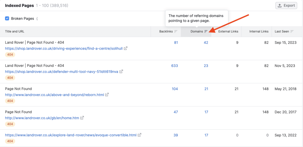This screenshot has height=147, width=303.
Task: Click domains count 42
Action: 206,43
